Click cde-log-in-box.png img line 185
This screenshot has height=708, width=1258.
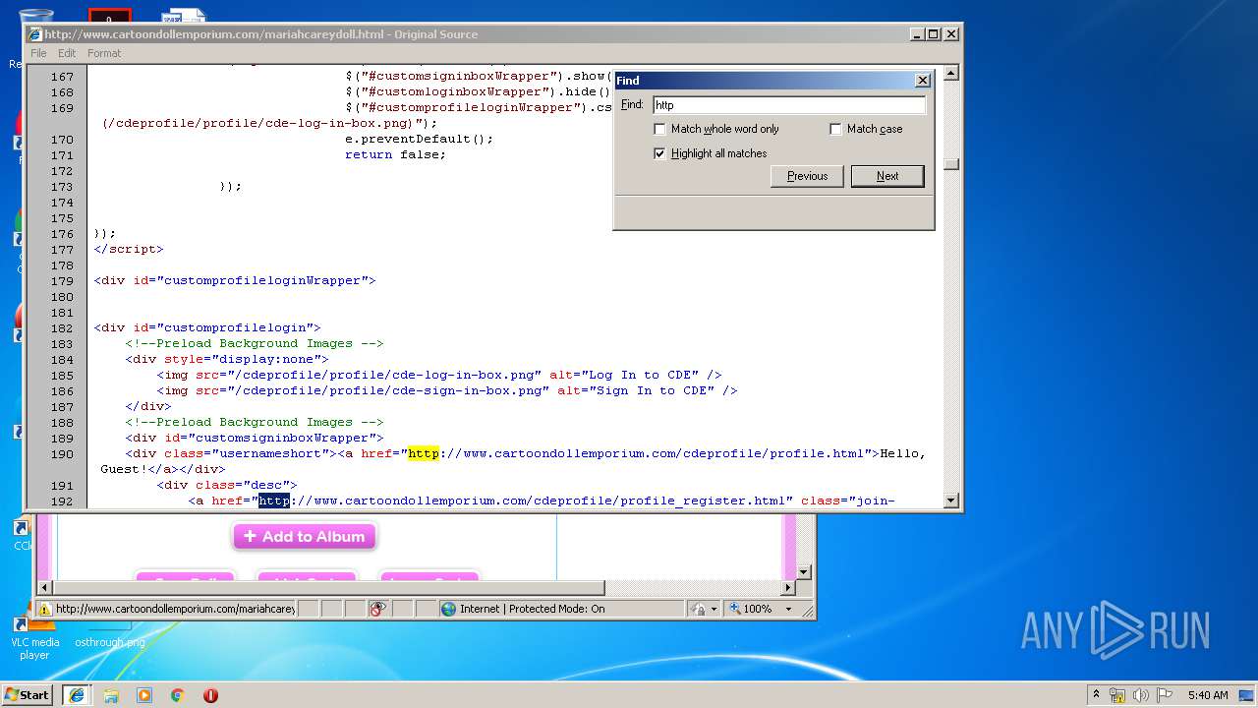[x=439, y=375]
